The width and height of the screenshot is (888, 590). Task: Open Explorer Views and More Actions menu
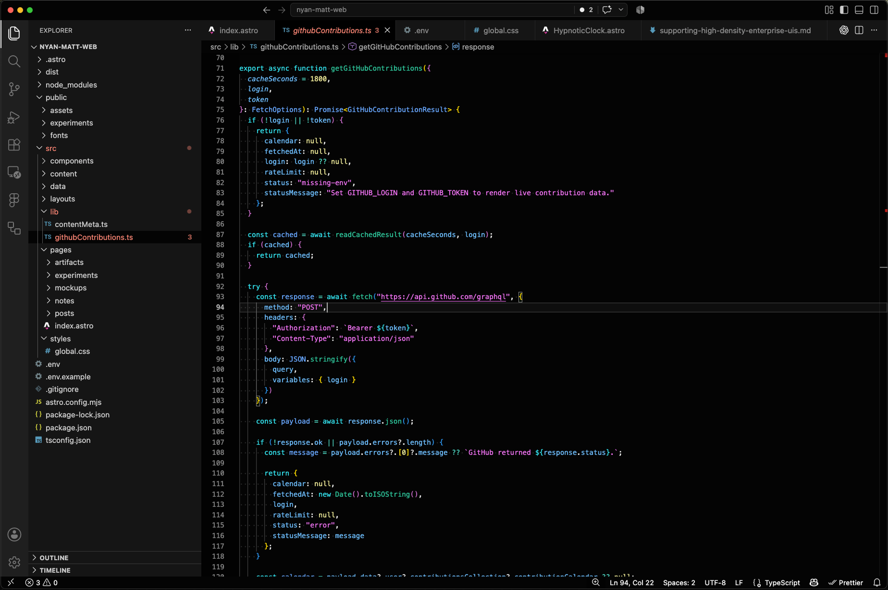point(188,30)
